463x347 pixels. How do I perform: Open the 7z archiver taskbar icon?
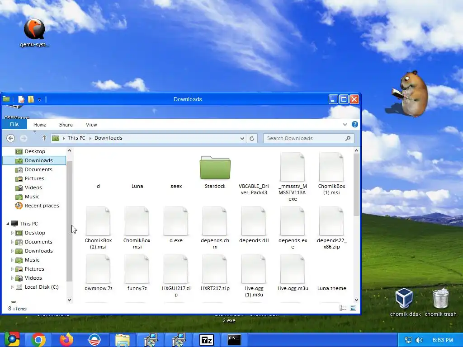206,340
